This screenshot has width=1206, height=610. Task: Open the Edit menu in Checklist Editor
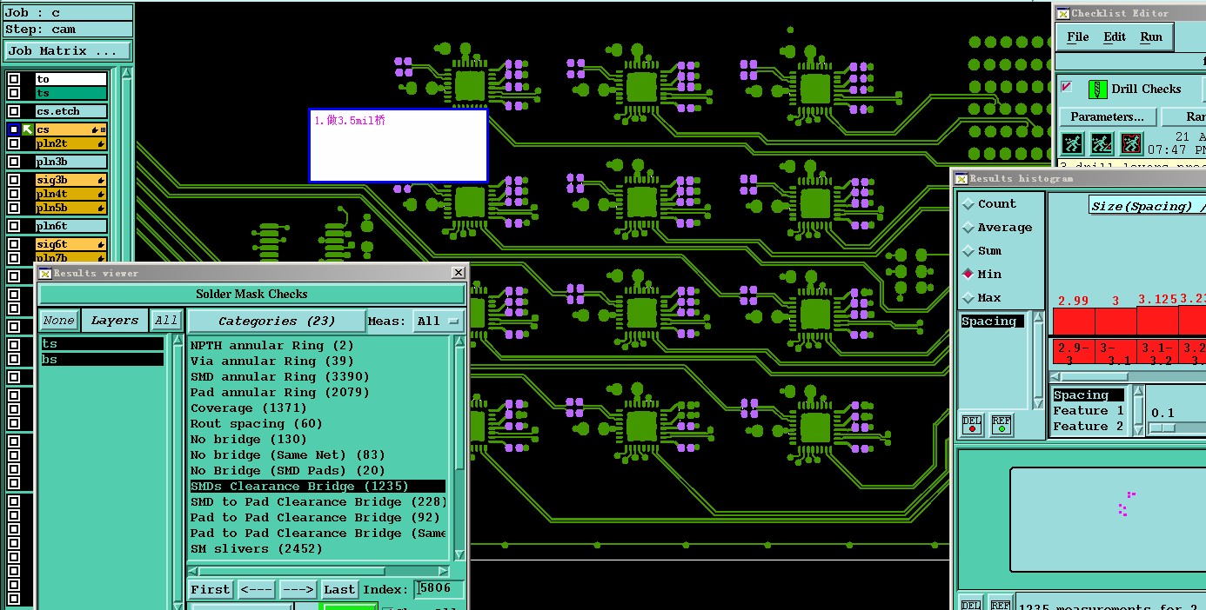coord(1115,36)
